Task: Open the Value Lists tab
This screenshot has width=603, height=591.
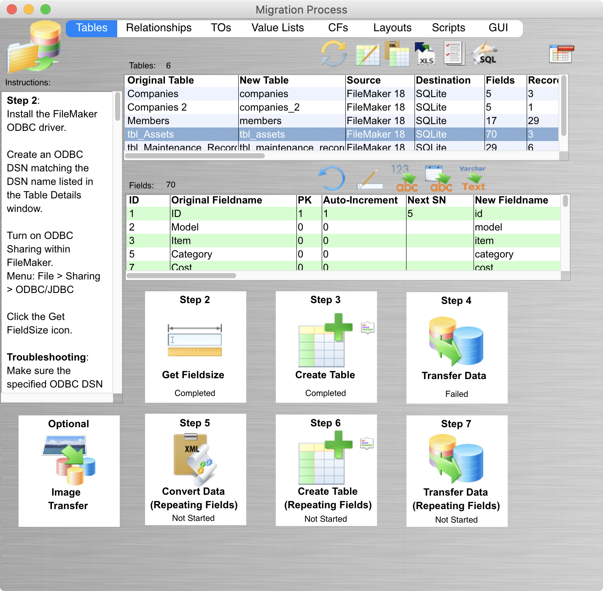Action: (x=277, y=28)
